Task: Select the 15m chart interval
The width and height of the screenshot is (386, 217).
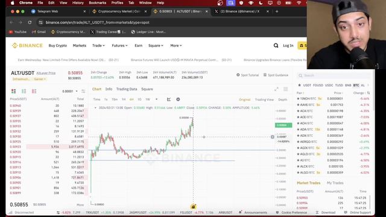Action: [115, 99]
